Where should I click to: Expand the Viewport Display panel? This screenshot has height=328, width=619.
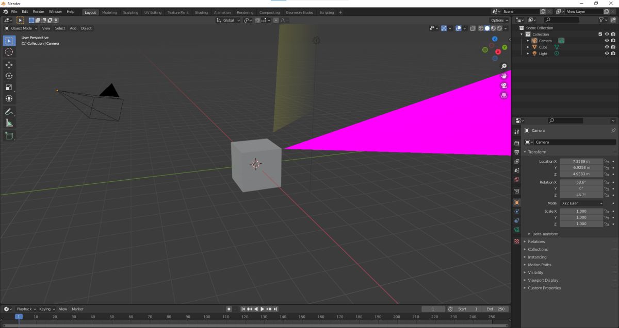tap(543, 280)
